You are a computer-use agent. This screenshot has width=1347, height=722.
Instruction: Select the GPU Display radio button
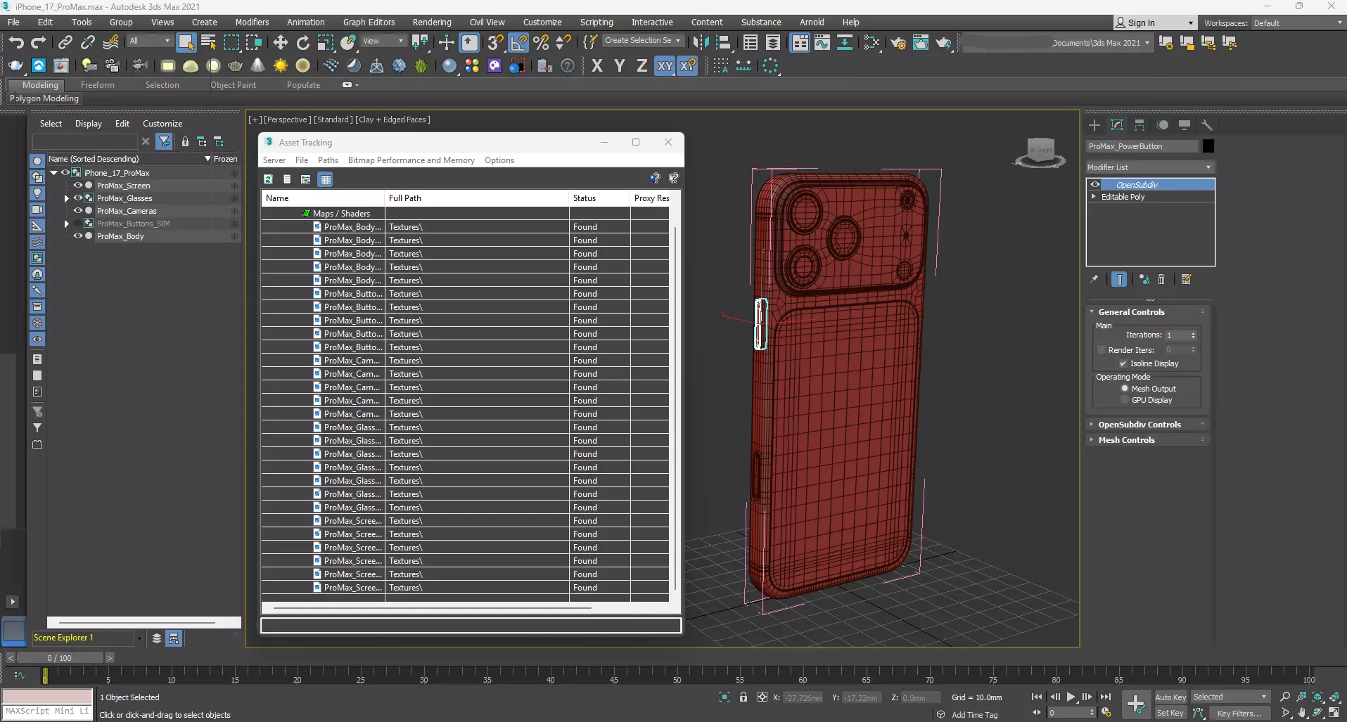pyautogui.click(x=1125, y=400)
